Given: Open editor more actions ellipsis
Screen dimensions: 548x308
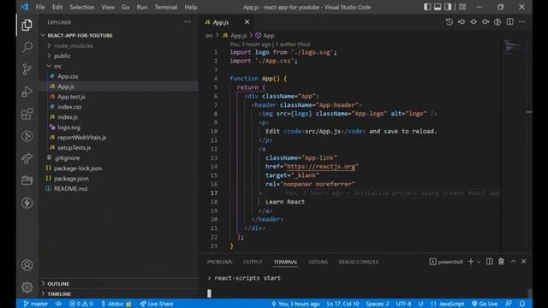Looking at the screenshot, I should (x=522, y=22).
